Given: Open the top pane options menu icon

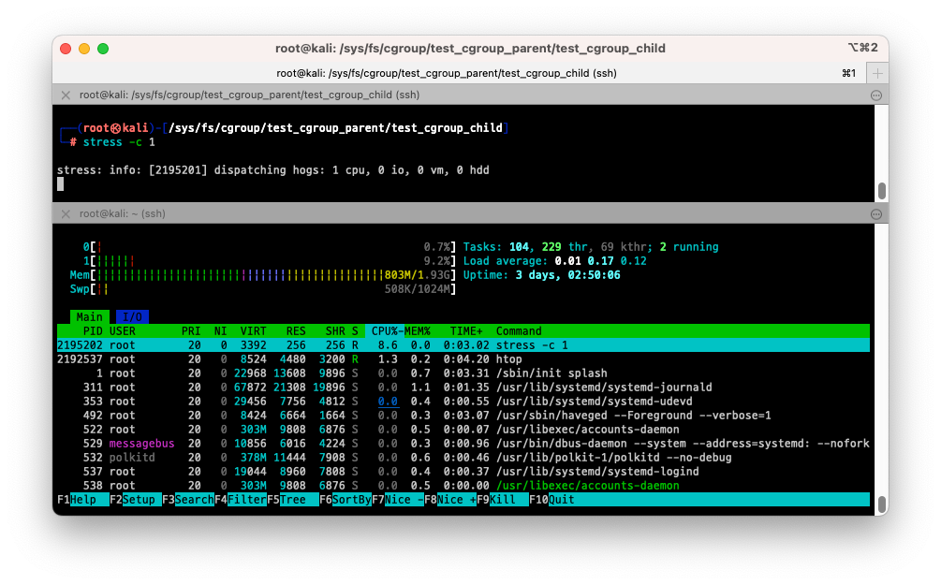Looking at the screenshot, I should coord(876,95).
